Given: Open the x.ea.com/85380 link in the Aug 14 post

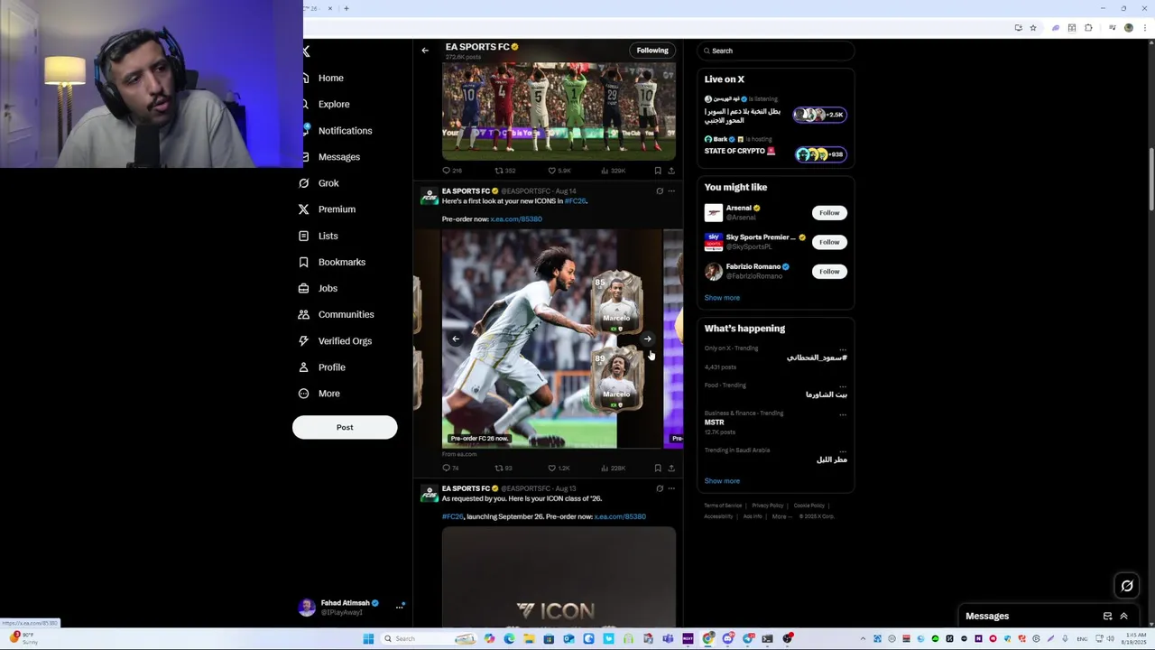Looking at the screenshot, I should point(516,219).
